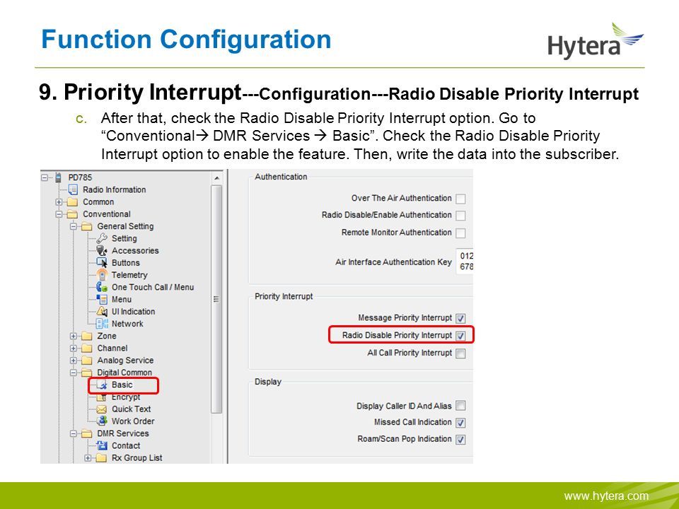The image size is (679, 509).
Task: Collapse the Digital Common node
Action: 74,373
